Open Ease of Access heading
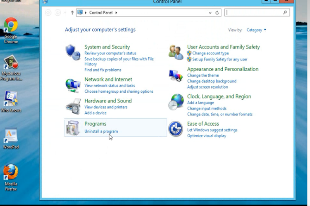310x206 pixels. 203,124
